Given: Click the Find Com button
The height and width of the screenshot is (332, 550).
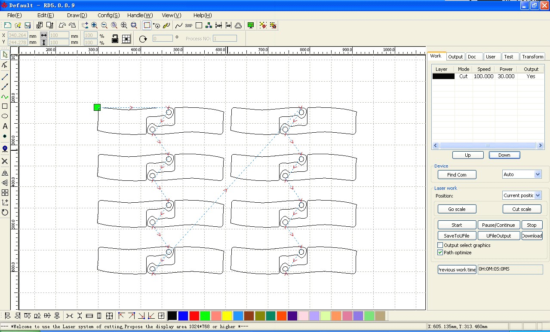Looking at the screenshot, I should click(457, 175).
